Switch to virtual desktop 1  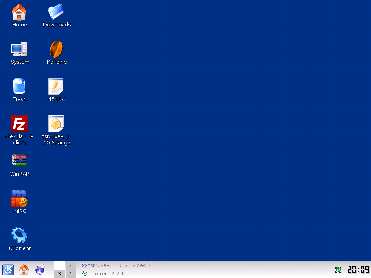(x=59, y=266)
